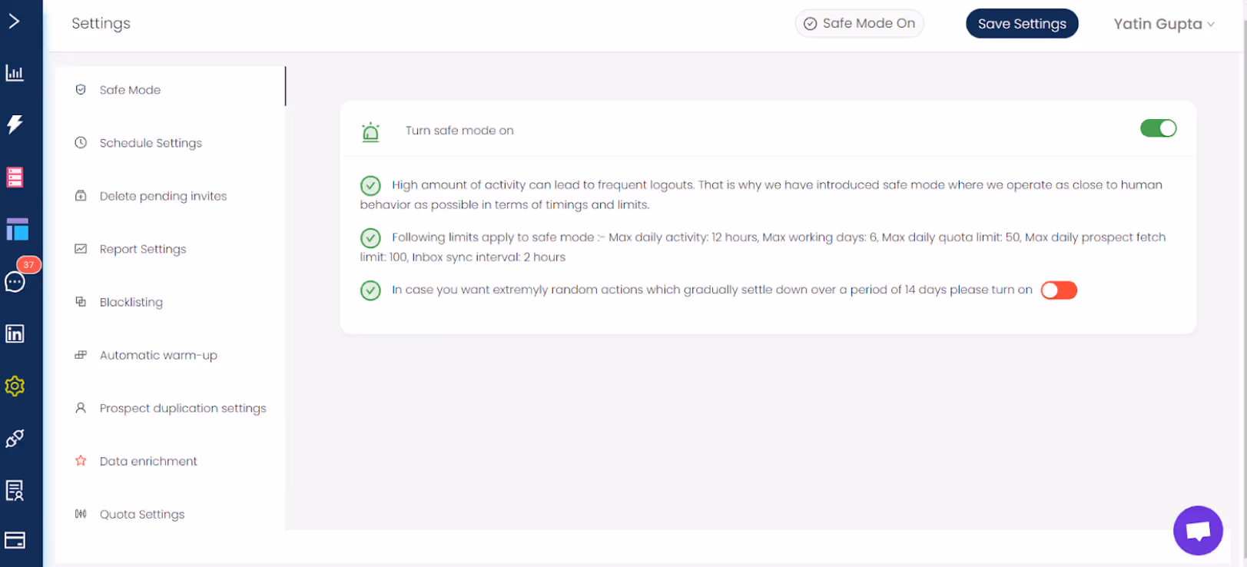The image size is (1247, 567).
Task: Expand the left navigation sidebar arrow
Action: click(14, 21)
